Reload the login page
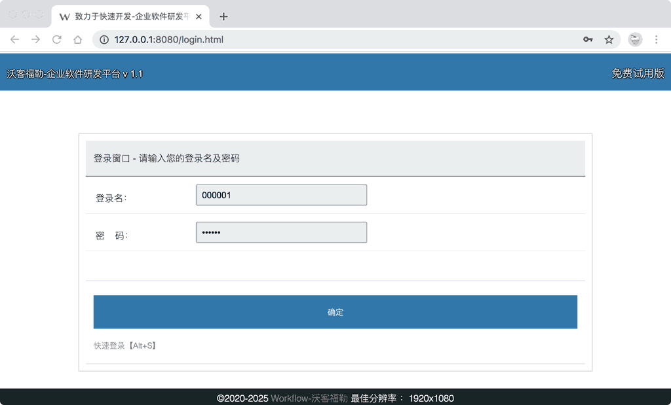The width and height of the screenshot is (671, 405). (x=57, y=40)
